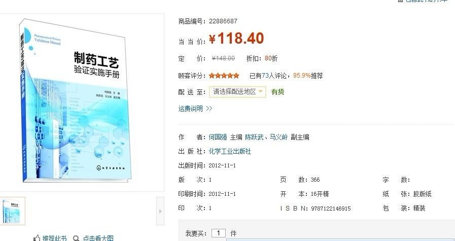Click the magnifier view-large-image icon
This screenshot has height=241, width=455.
point(76,238)
